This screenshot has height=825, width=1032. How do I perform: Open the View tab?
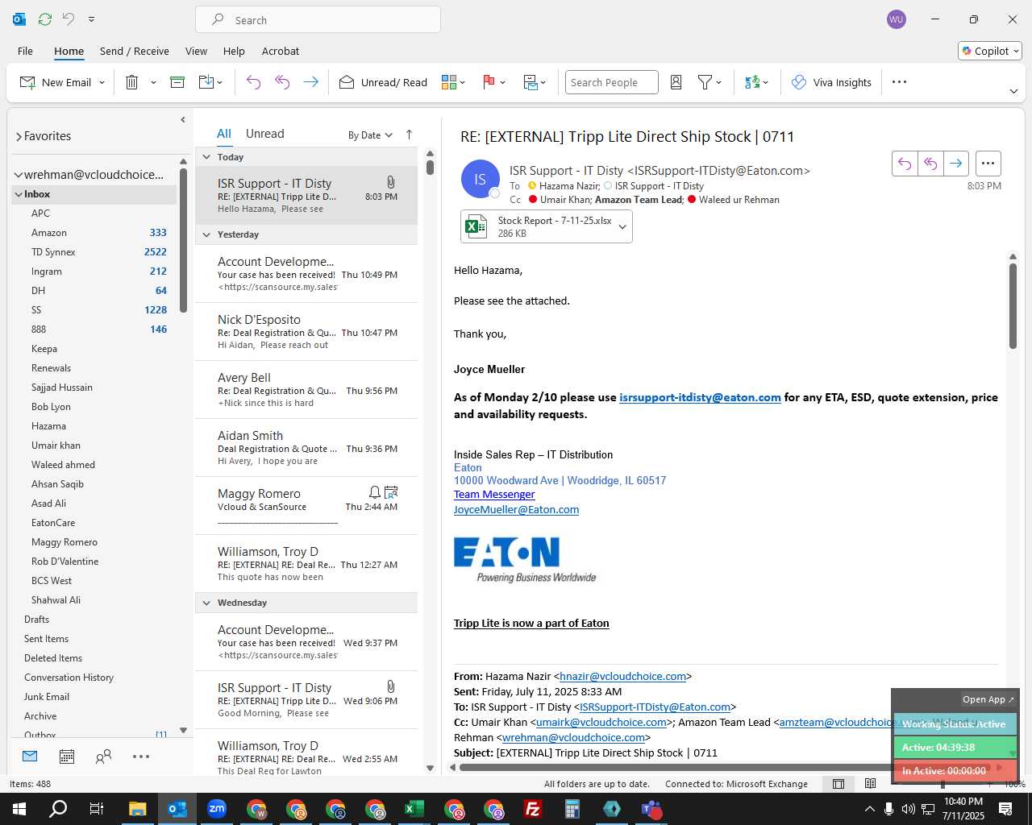coord(196,51)
